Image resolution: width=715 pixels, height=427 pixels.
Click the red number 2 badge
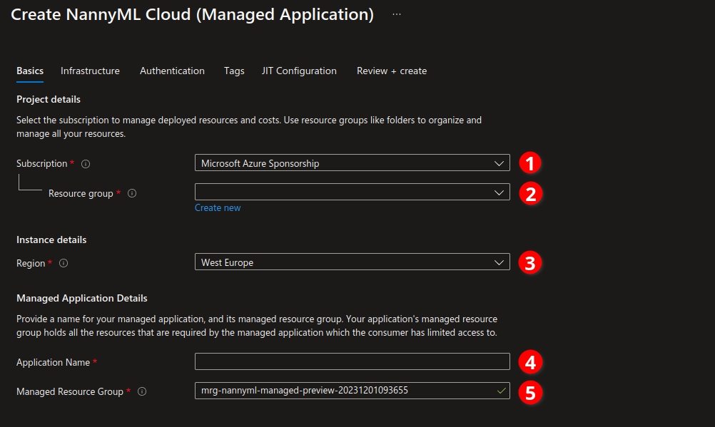click(529, 193)
